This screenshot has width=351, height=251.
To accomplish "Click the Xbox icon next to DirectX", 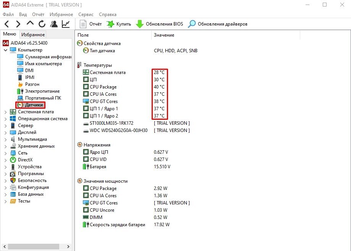I will tap(13, 160).
